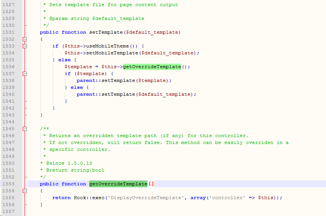
Task: Click parent::setTemplate($default_template) on line 1540
Action: 136,94
